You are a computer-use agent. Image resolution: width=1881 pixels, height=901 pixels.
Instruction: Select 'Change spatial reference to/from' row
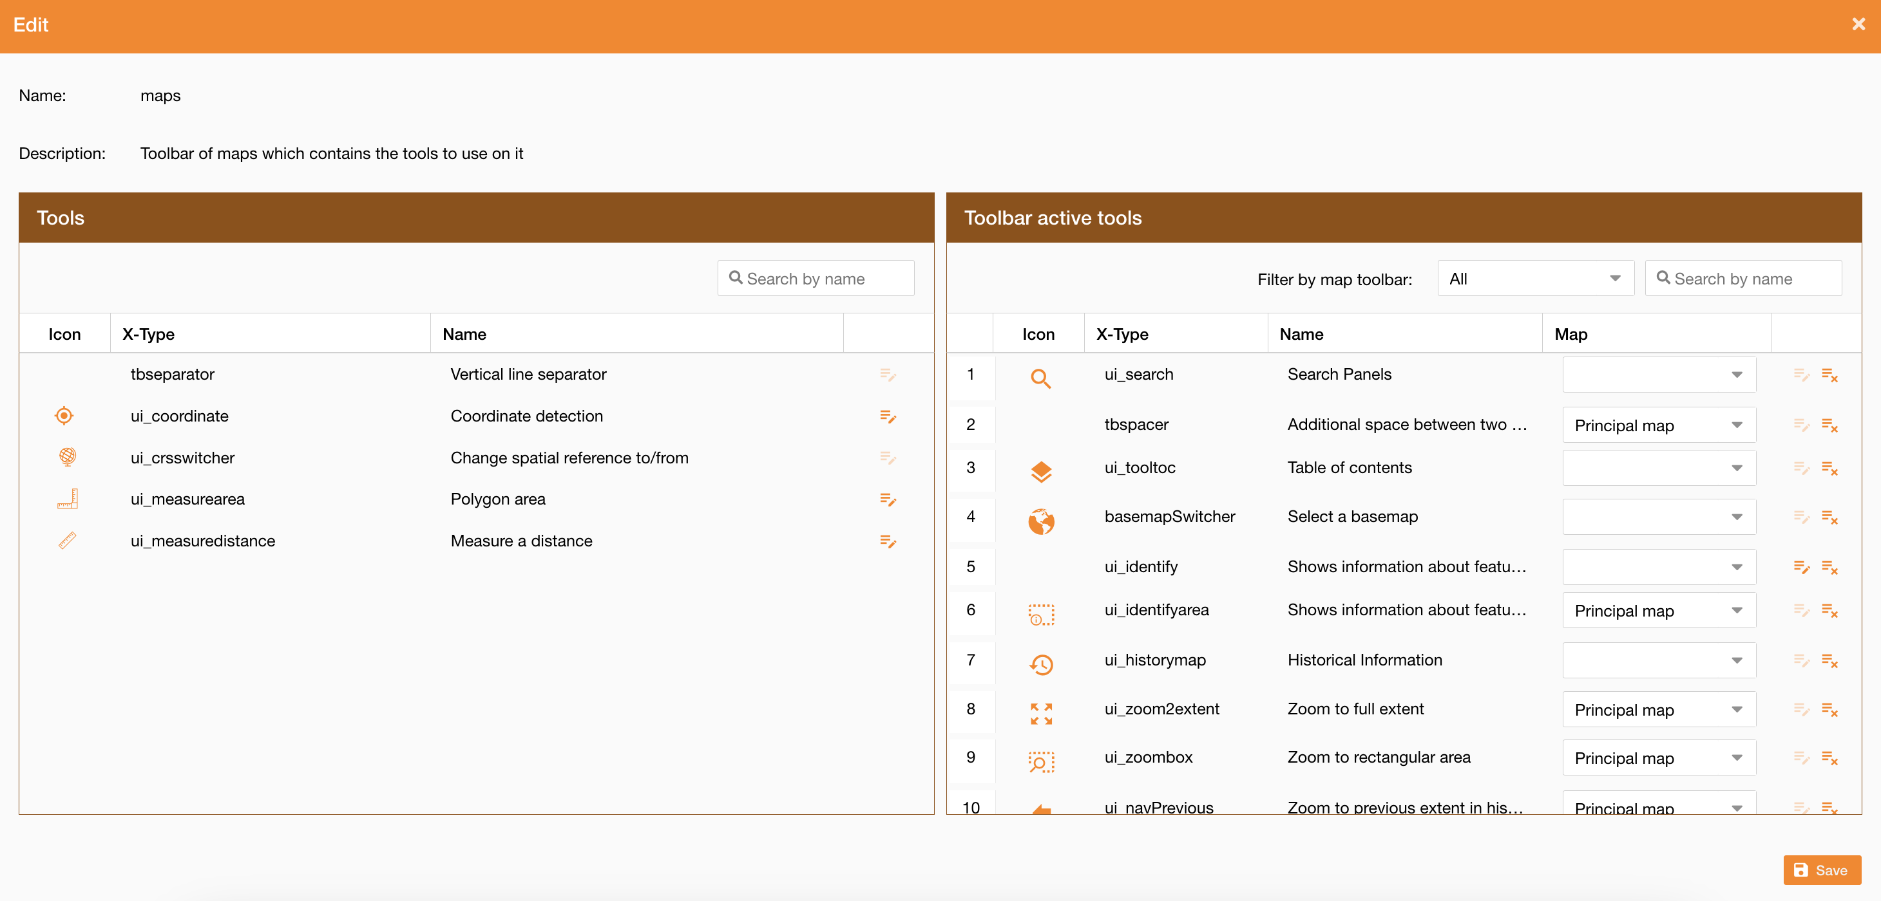pyautogui.click(x=476, y=458)
